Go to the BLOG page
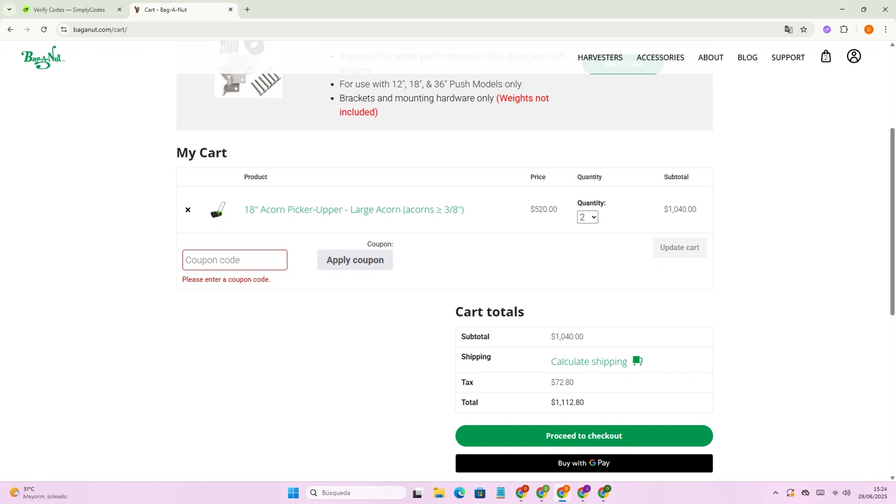Screen dimensions: 896x504 coord(747,57)
